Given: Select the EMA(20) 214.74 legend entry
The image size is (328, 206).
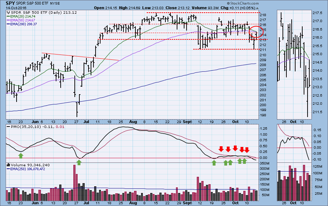Looking at the screenshot, I should tap(23, 16).
